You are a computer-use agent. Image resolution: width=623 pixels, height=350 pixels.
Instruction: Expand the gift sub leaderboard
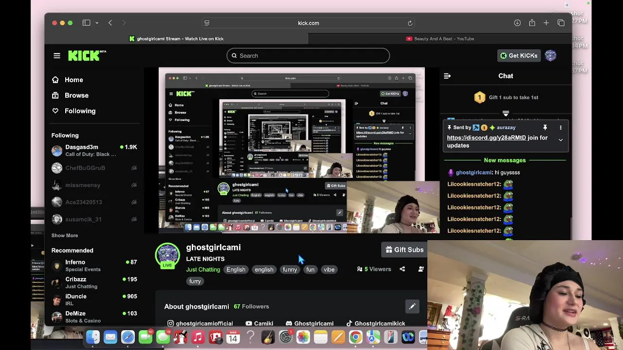pyautogui.click(x=506, y=113)
